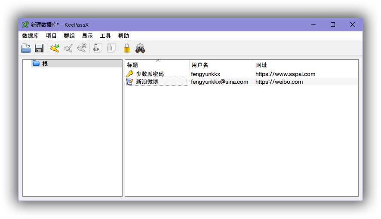
Task: Close the KeePassX window
Action: pyautogui.click(x=353, y=24)
